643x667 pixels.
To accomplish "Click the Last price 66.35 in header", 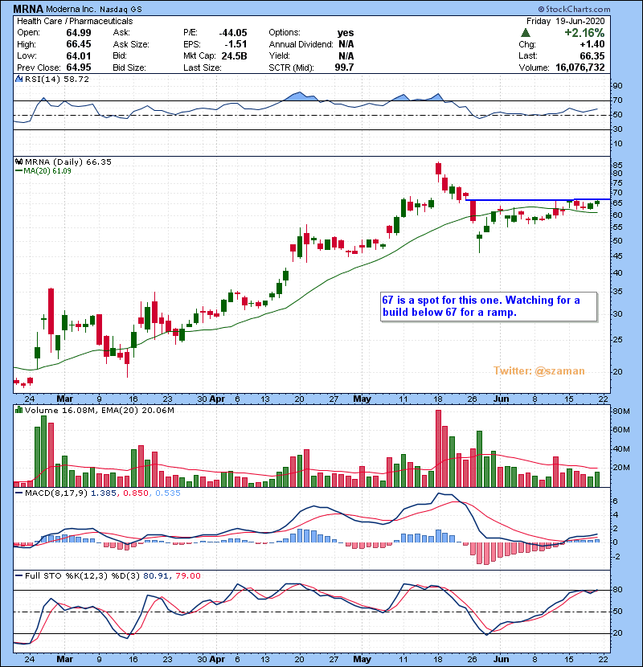I will tap(592, 55).
